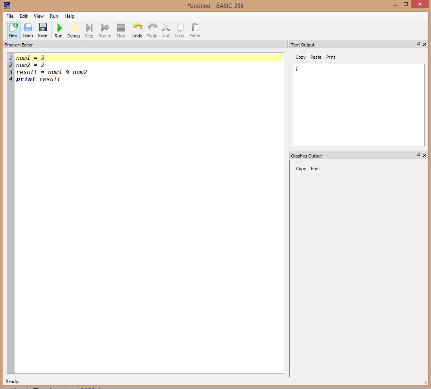Open the Help menu
Image resolution: width=431 pixels, height=389 pixels.
click(x=69, y=16)
